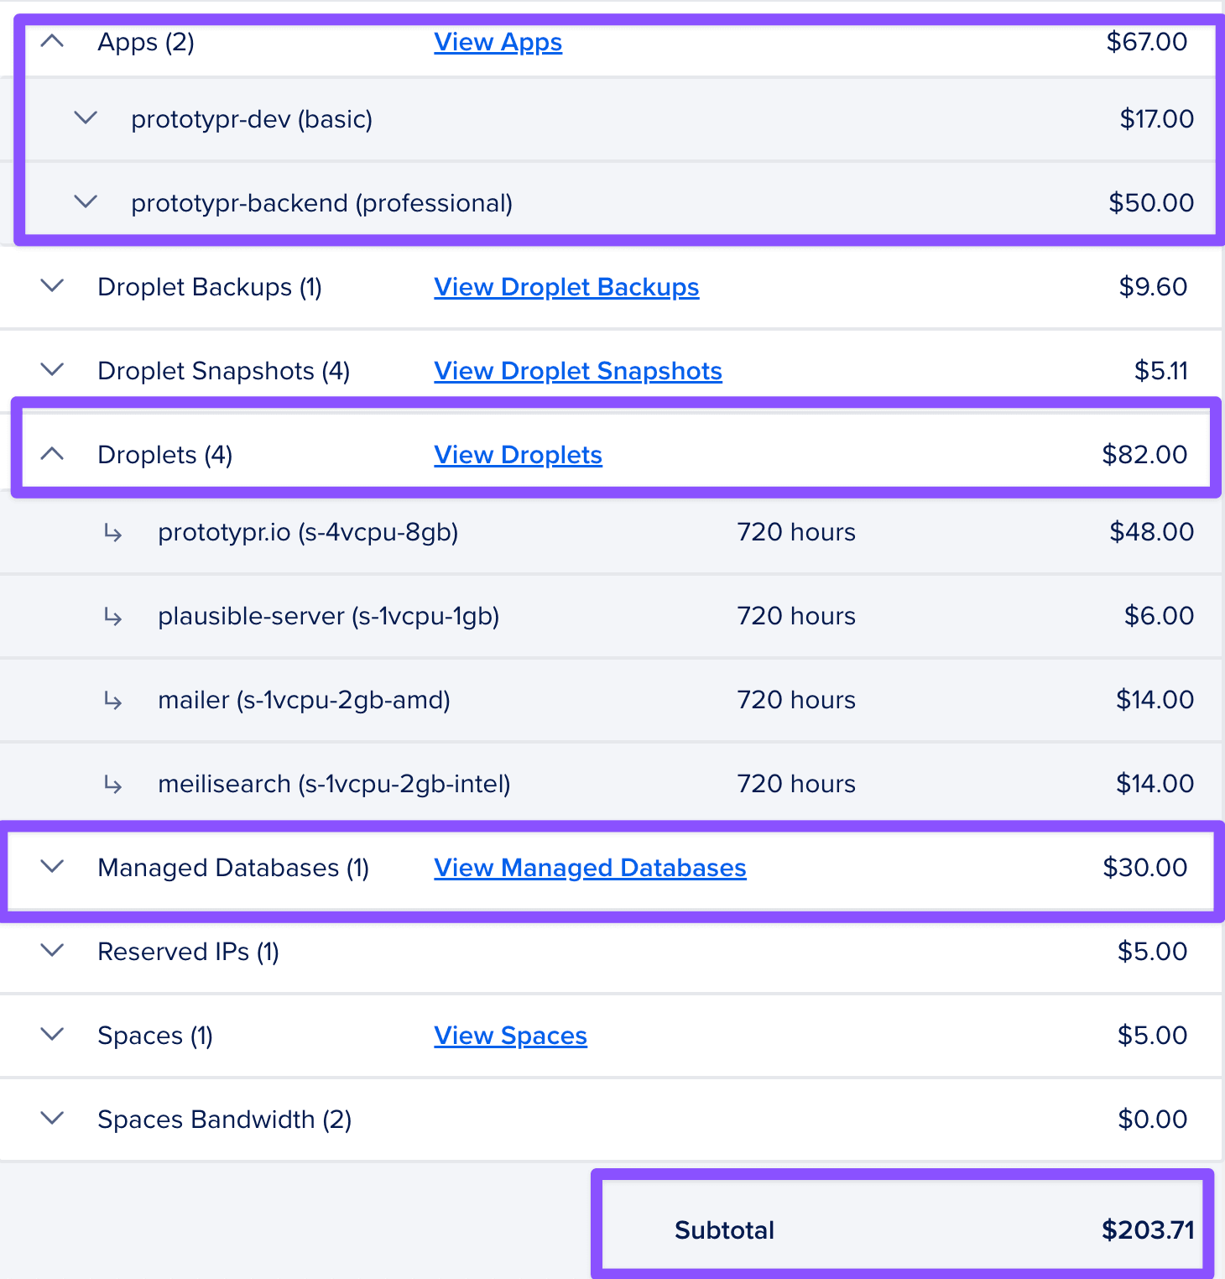Open the View Droplets link

tap(518, 454)
